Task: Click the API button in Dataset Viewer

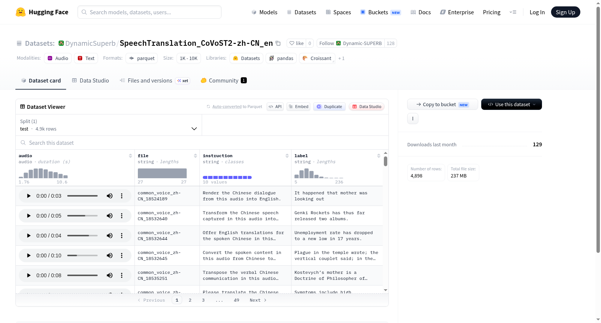Action: (x=275, y=107)
